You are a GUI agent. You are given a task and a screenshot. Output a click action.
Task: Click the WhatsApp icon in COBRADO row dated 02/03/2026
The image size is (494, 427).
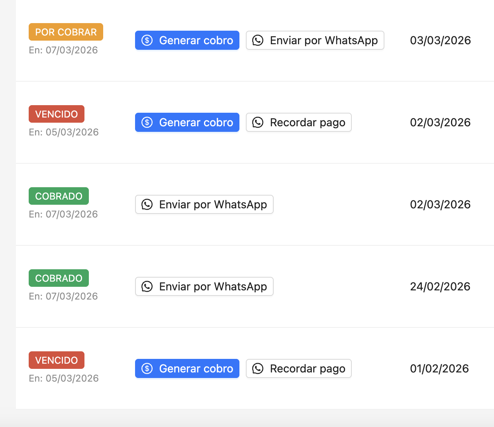[147, 204]
